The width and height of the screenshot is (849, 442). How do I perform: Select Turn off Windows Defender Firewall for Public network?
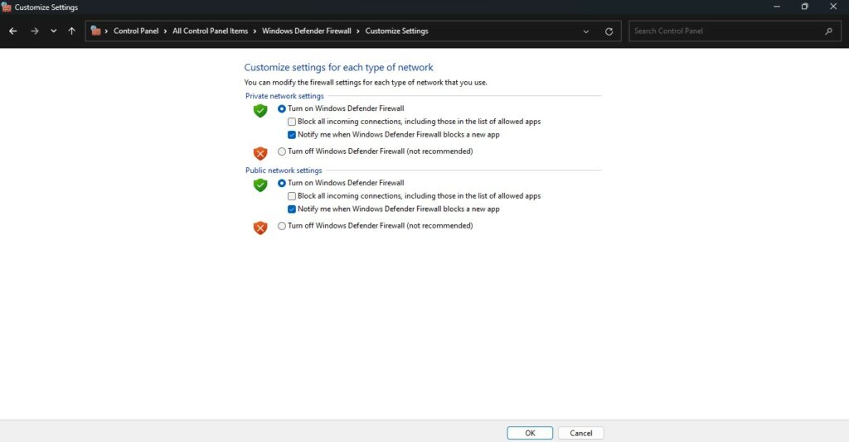pos(282,226)
